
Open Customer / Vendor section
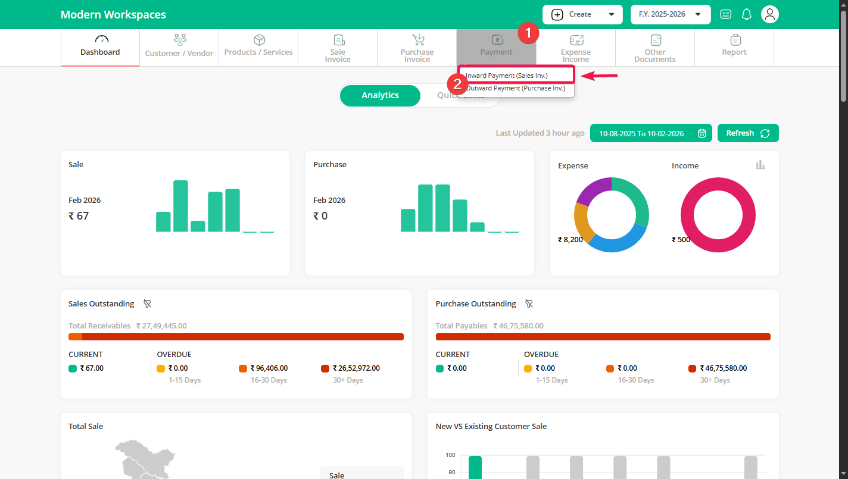[179, 46]
